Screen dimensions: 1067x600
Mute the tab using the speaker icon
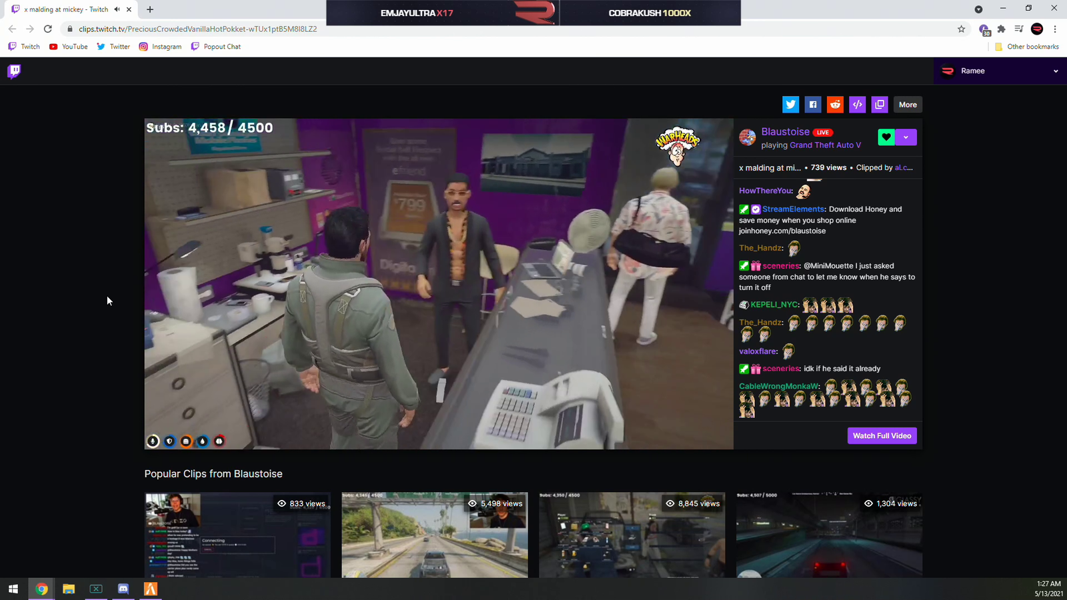(117, 9)
